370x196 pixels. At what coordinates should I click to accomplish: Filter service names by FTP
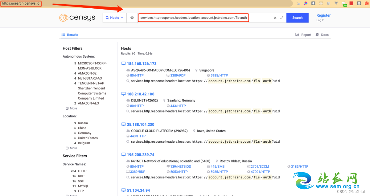tap(81, 191)
